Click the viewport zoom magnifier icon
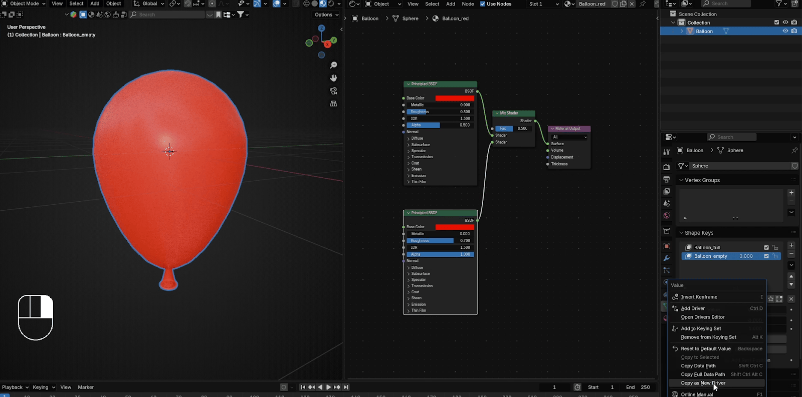Viewport: 802px width, 397px height. [333, 66]
